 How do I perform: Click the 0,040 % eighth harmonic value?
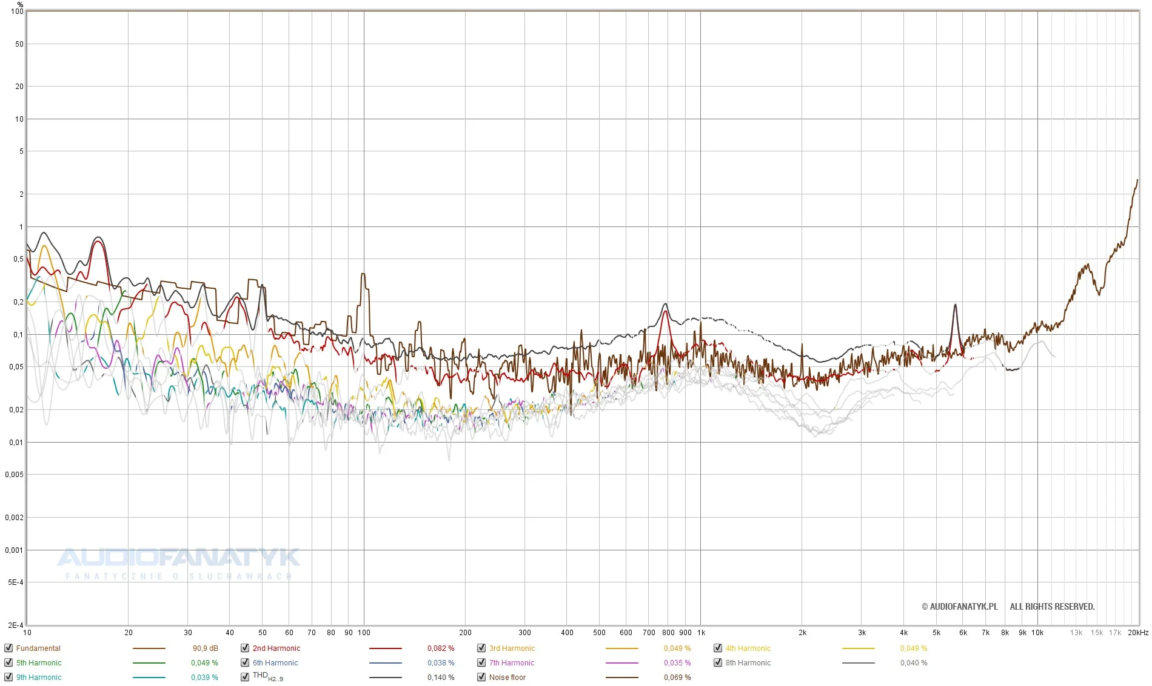tap(914, 662)
